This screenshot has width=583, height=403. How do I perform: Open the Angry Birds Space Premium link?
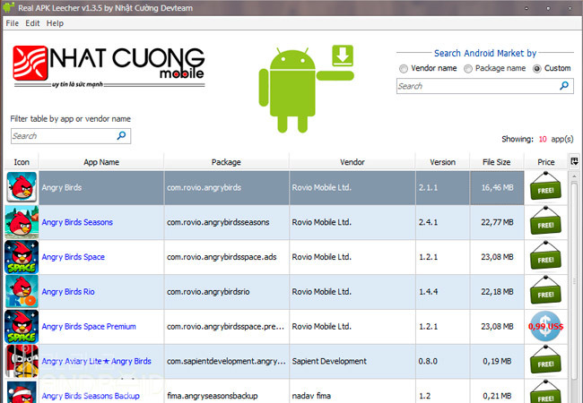coord(89,327)
